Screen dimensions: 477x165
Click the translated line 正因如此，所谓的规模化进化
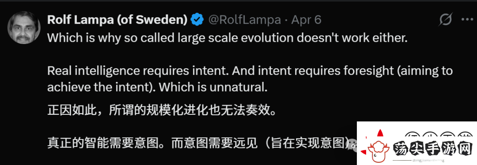pos(162,110)
